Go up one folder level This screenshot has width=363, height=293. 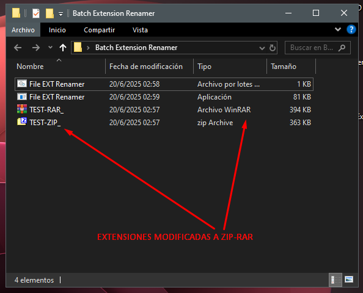[63, 48]
